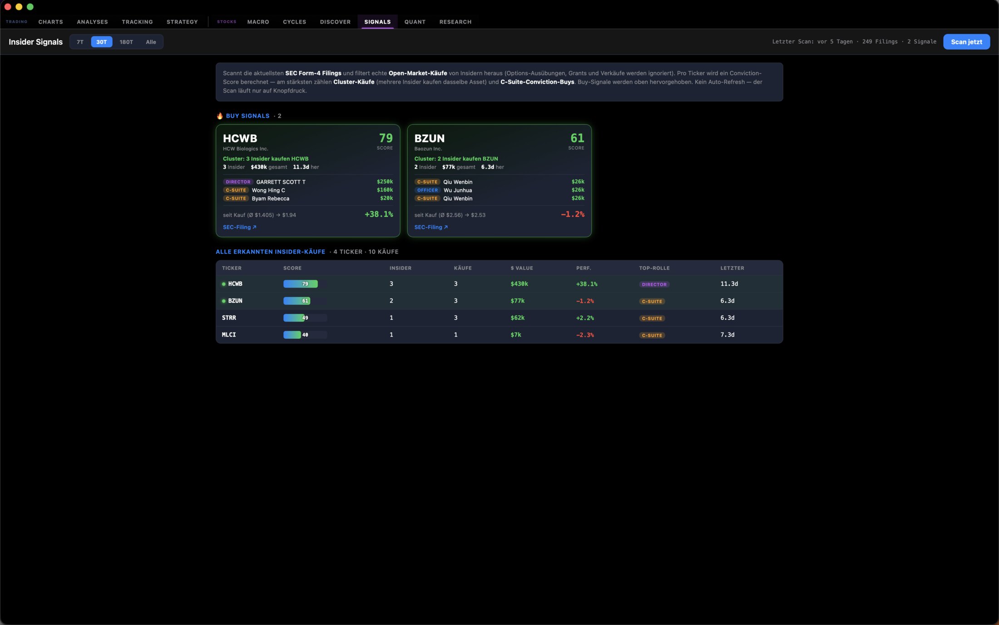Select the 7T time range filter
Screen dimensions: 999x625
[80, 42]
